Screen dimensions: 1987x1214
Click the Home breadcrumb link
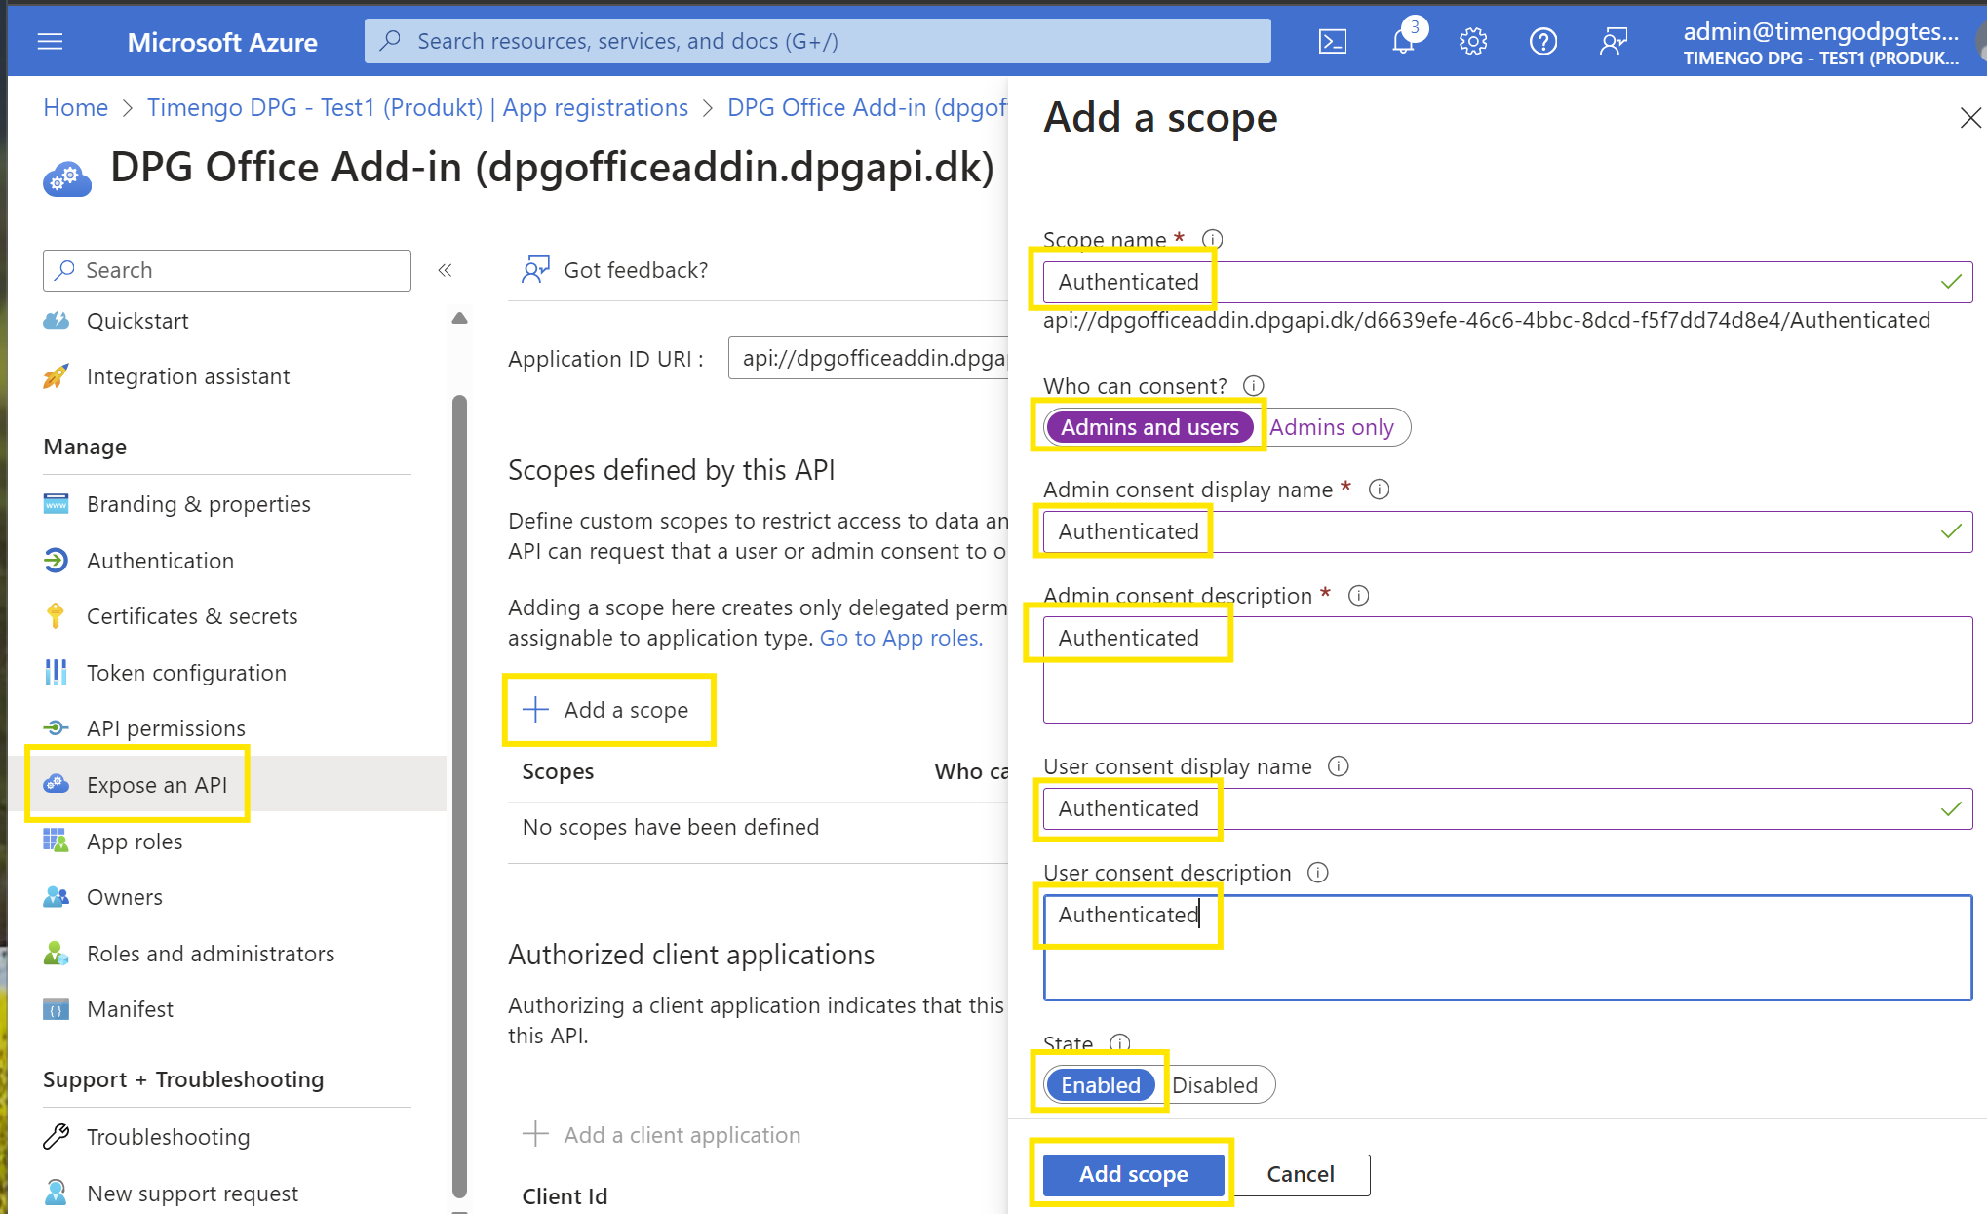pyautogui.click(x=75, y=107)
